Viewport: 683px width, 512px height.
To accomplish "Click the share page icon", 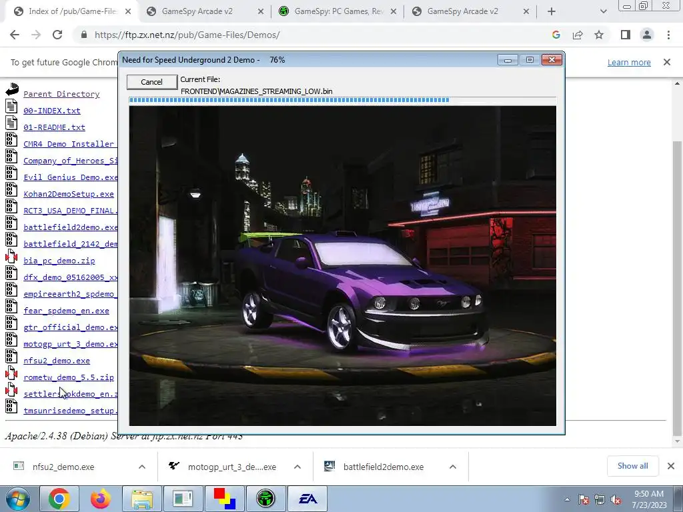I will click(x=578, y=35).
